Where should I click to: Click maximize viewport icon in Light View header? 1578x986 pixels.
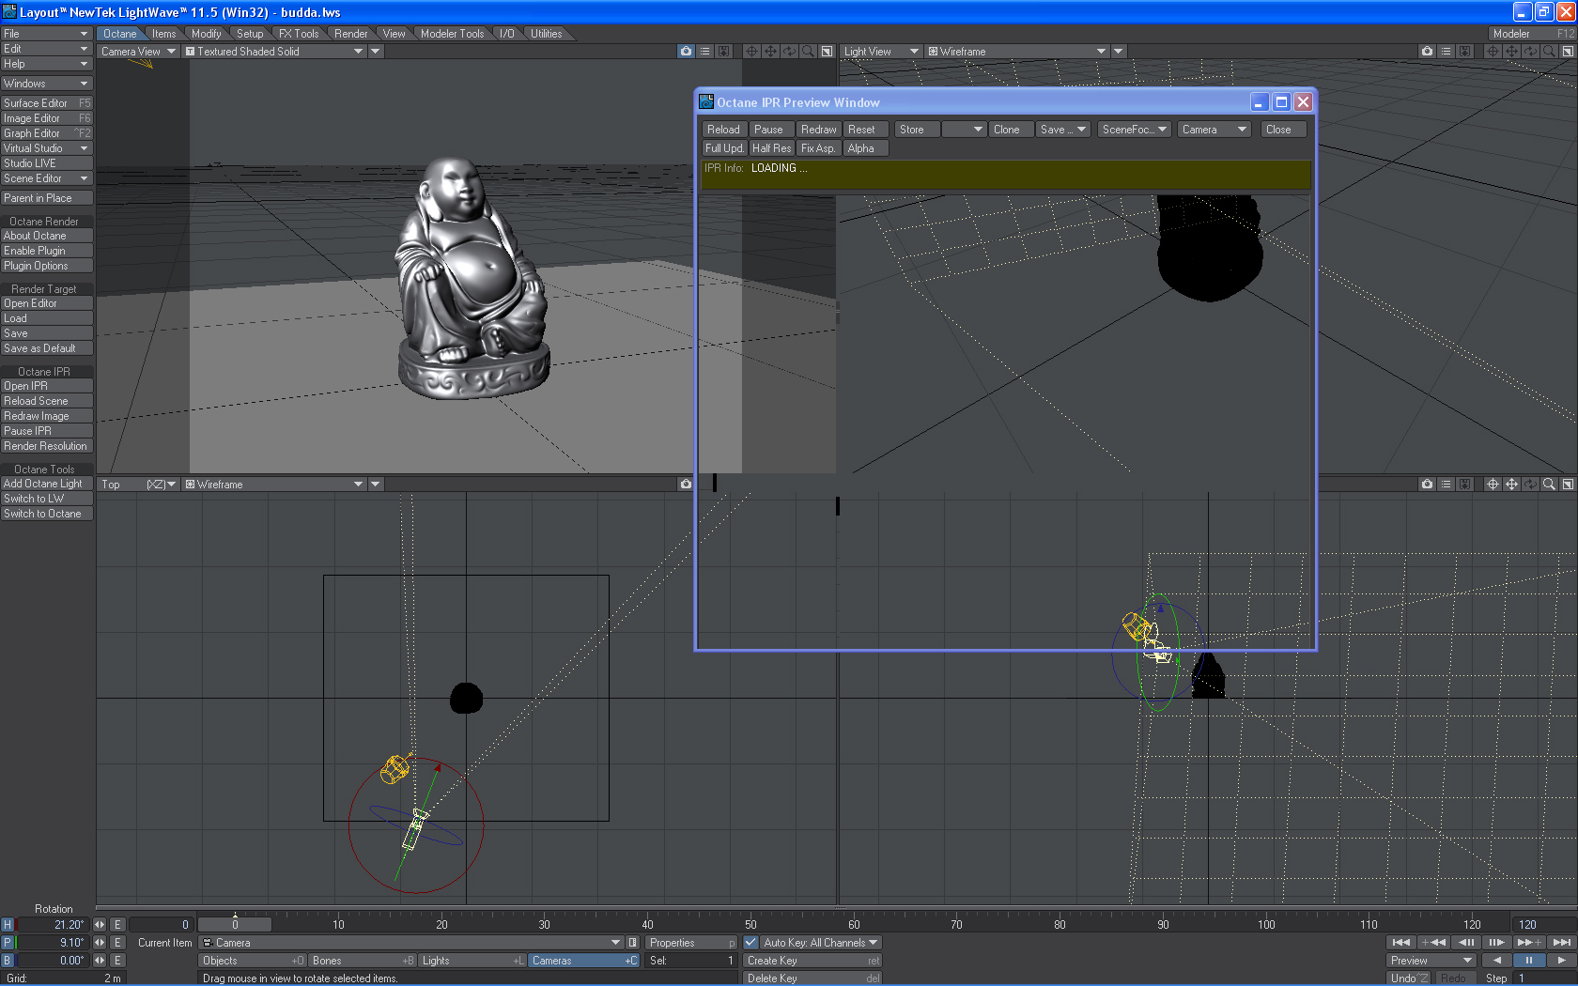pyautogui.click(x=1568, y=52)
